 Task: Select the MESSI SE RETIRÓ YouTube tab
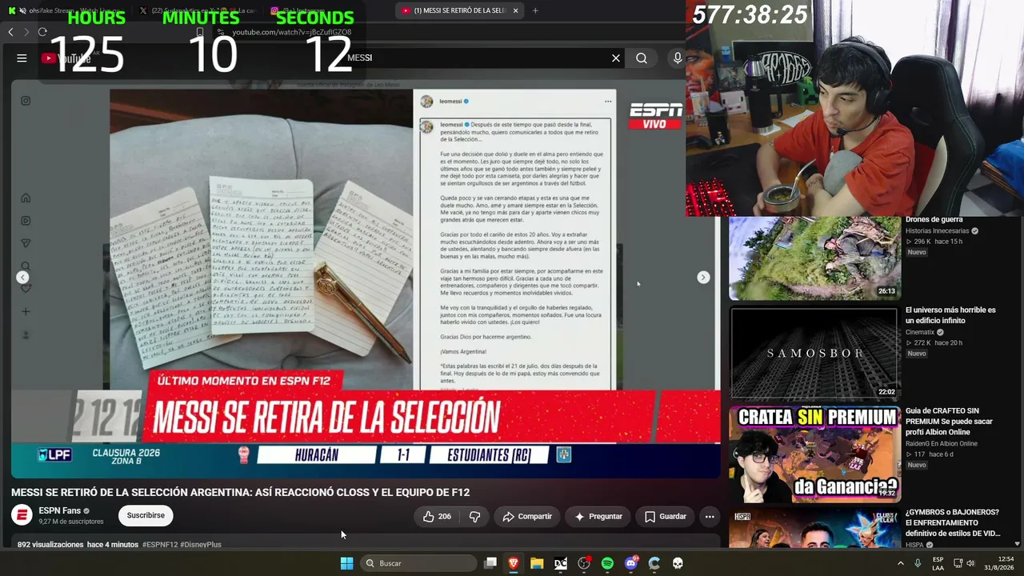point(460,10)
